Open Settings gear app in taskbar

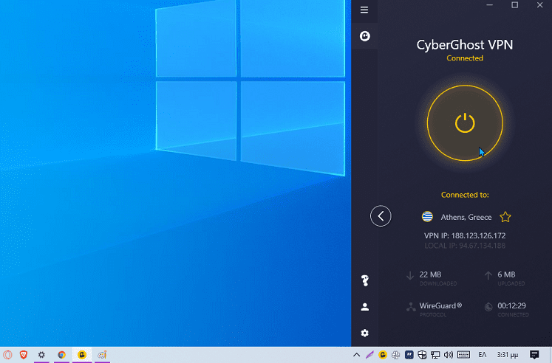[x=41, y=355]
